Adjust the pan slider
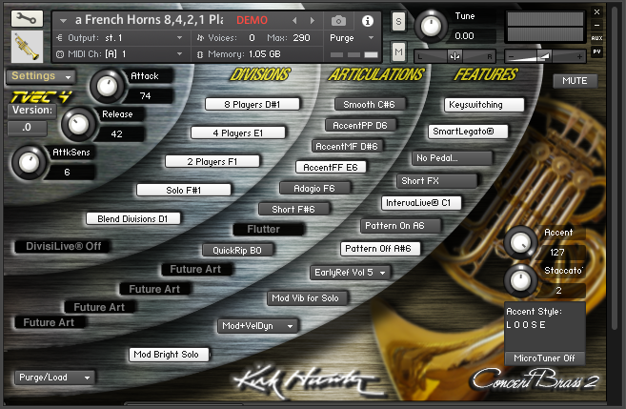 pos(454,56)
